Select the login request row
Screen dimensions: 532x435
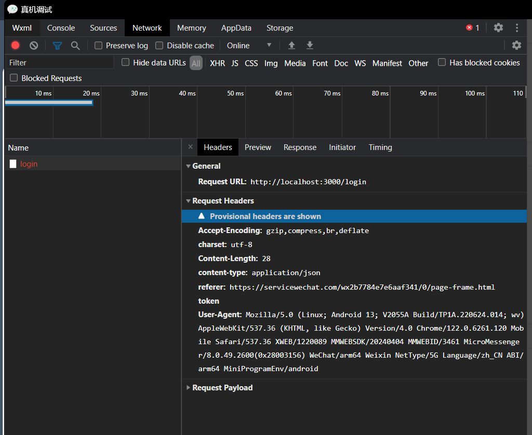(92, 164)
